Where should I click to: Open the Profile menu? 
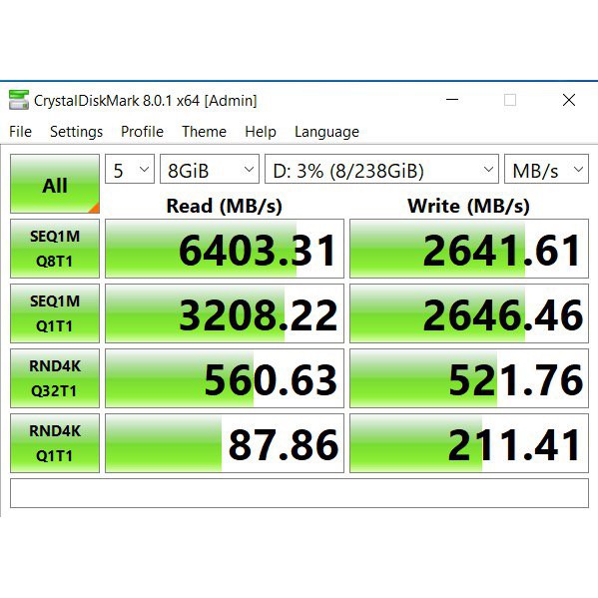point(142,132)
